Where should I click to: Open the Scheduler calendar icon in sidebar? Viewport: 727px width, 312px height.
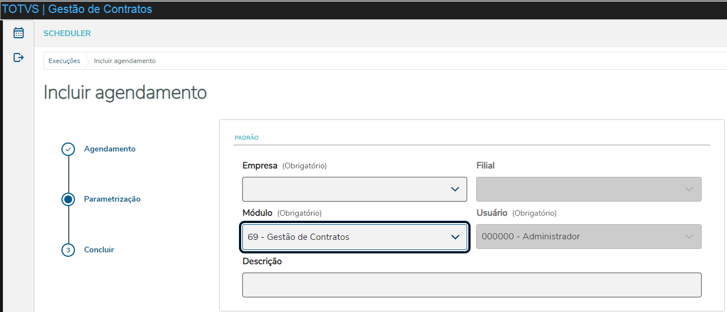[19, 33]
